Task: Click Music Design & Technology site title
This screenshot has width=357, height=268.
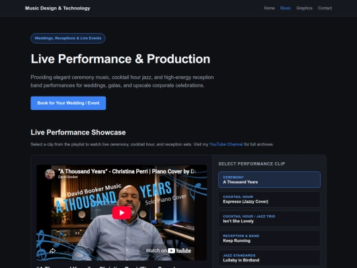Action: [x=58, y=8]
